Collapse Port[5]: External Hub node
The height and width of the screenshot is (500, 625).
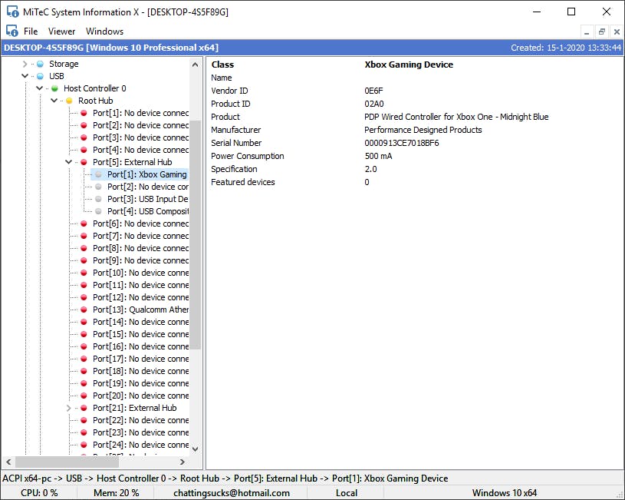pos(68,162)
